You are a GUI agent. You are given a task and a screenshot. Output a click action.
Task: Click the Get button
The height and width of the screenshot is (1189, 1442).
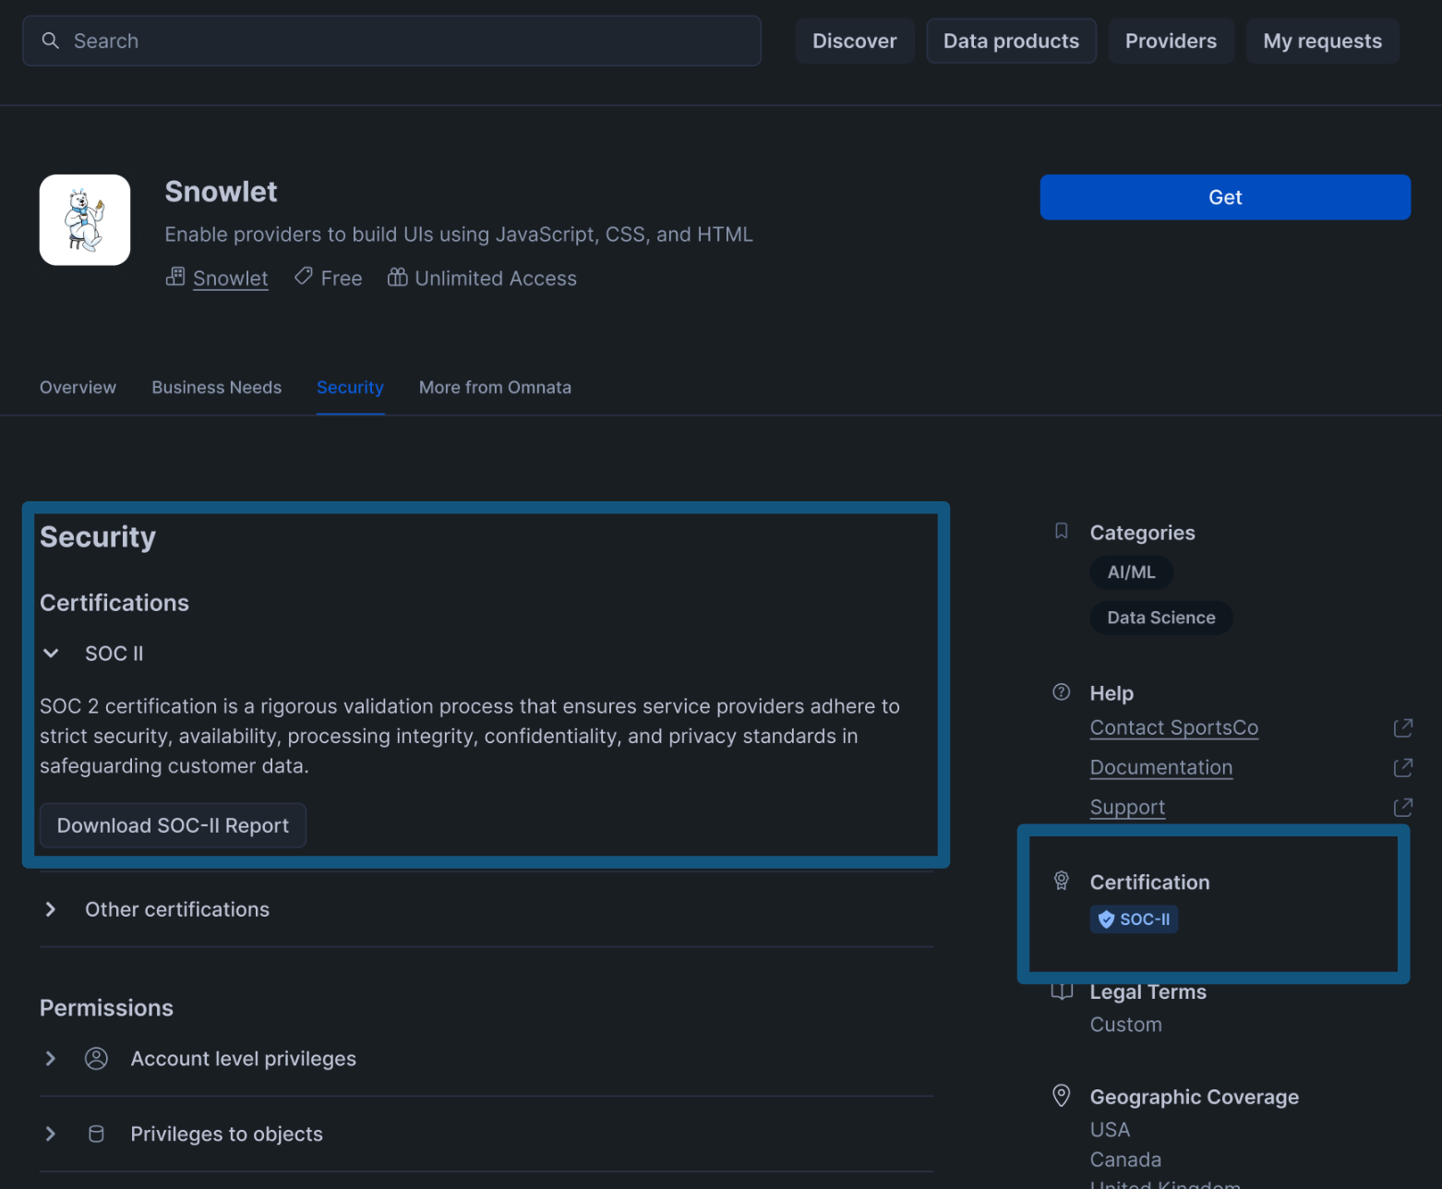pos(1225,197)
